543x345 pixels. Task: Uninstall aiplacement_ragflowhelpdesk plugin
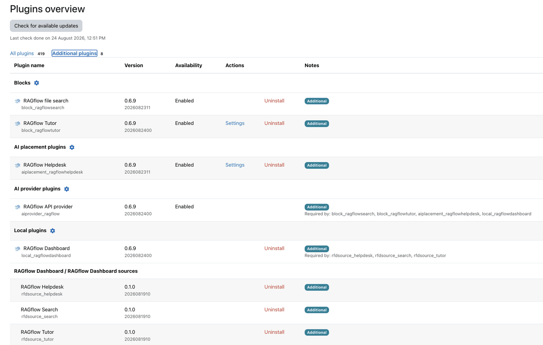(x=274, y=165)
